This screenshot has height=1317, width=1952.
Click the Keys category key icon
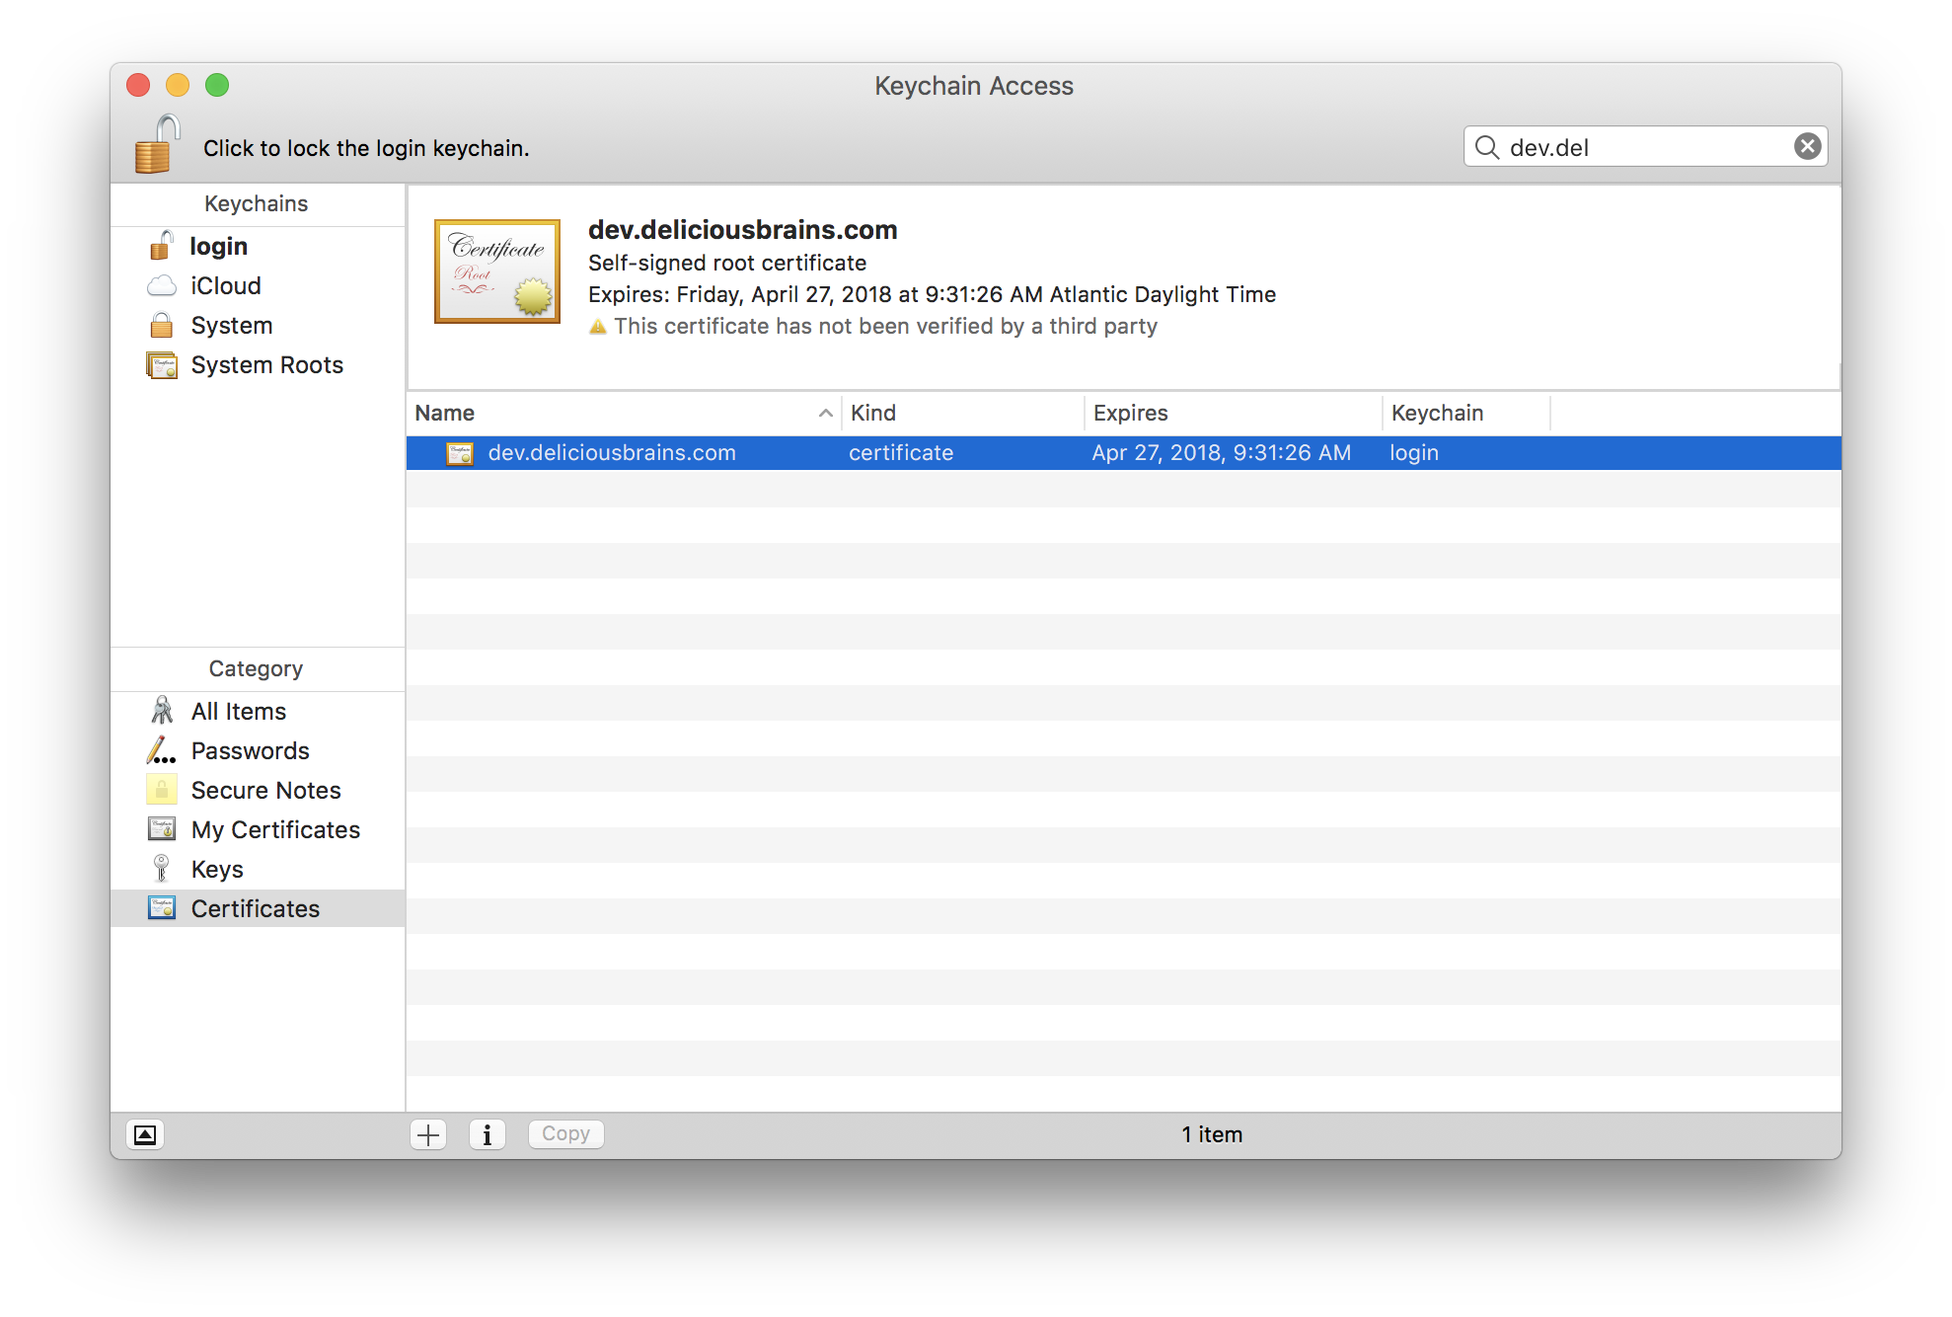[x=162, y=869]
